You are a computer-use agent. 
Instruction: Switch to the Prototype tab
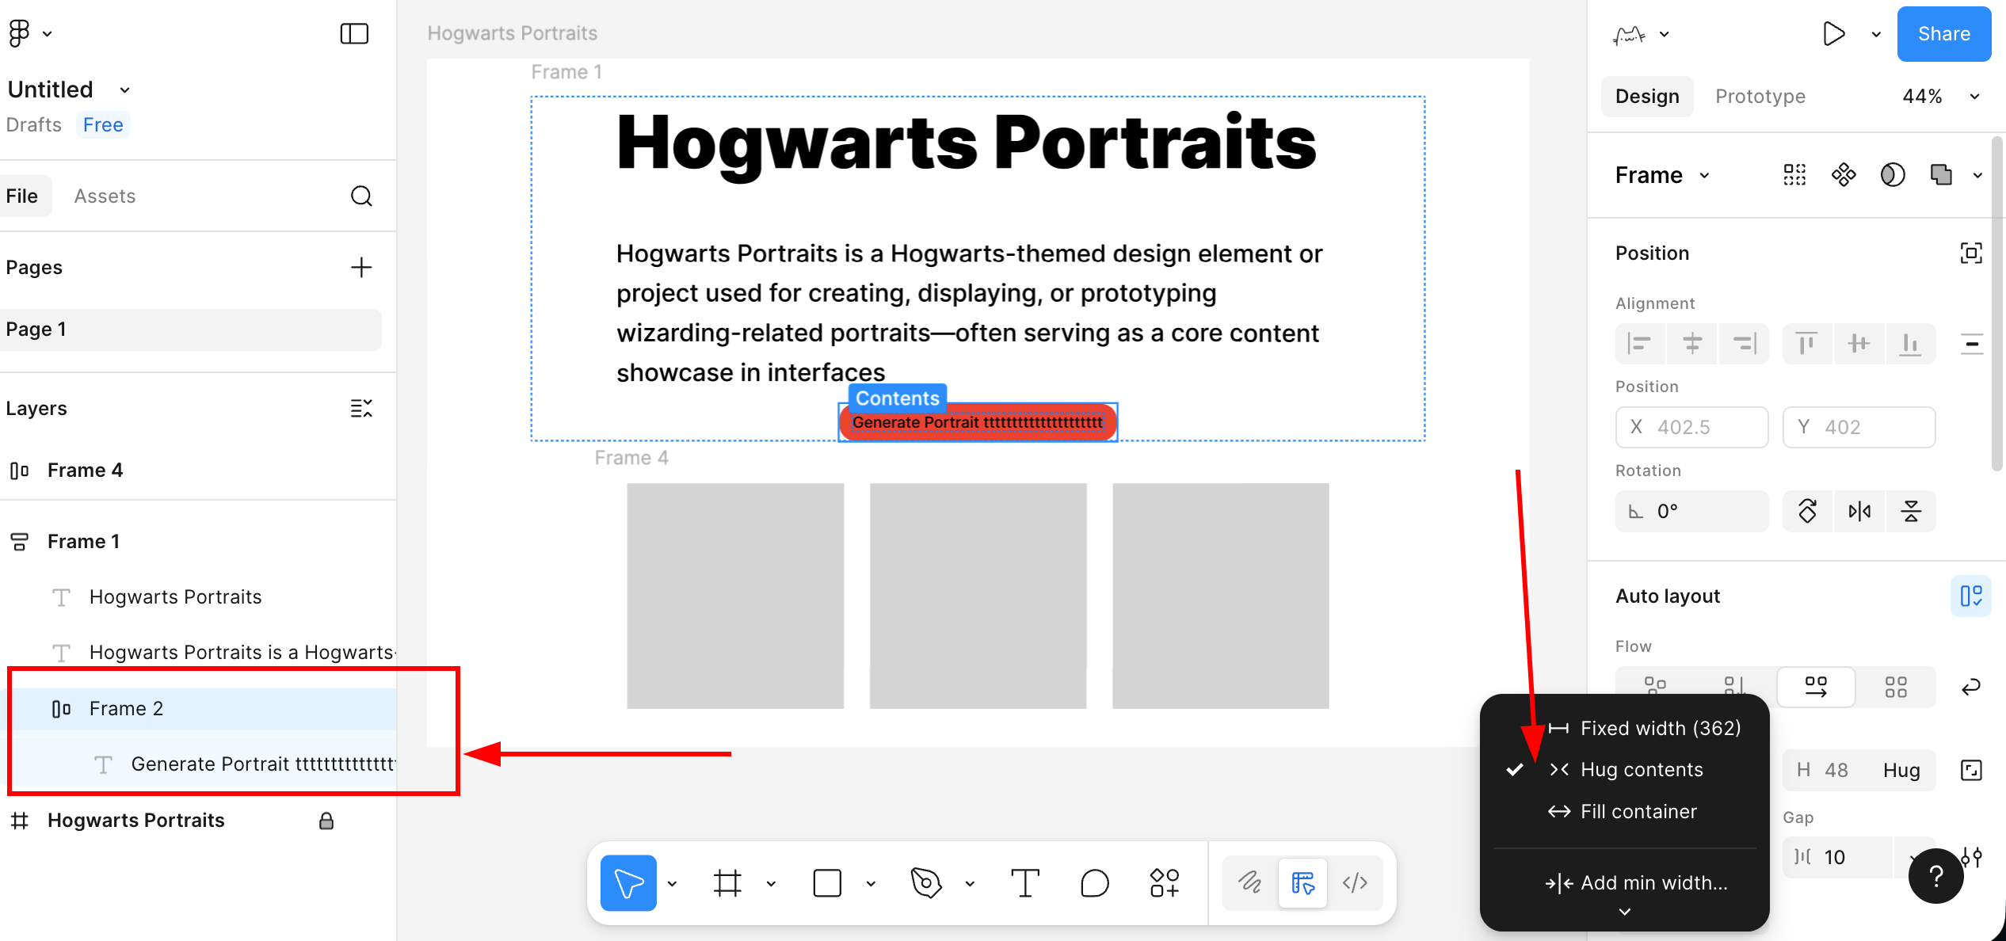click(x=1760, y=96)
